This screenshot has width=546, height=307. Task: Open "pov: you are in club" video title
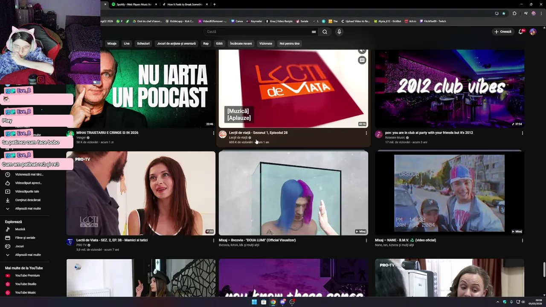coord(429,133)
